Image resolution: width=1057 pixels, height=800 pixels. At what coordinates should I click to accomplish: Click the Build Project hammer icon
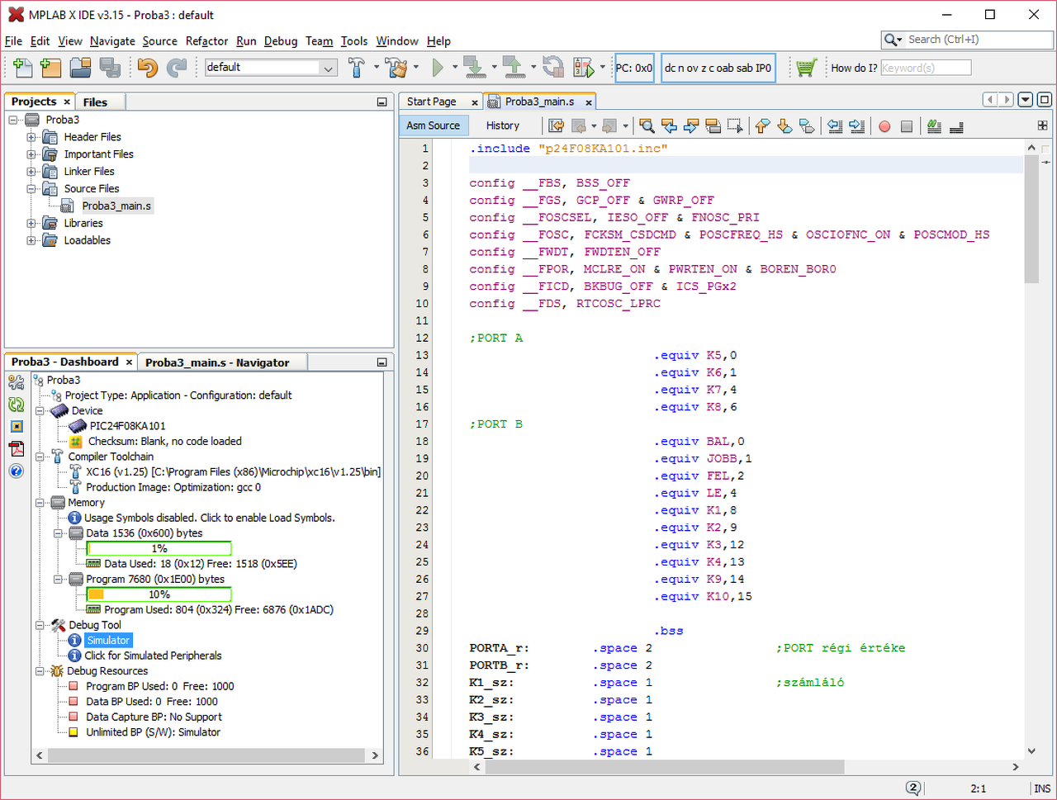coord(357,68)
